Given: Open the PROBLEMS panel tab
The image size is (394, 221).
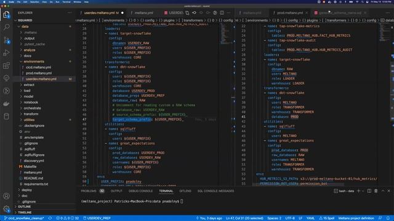Looking at the screenshot, I should click(92, 191).
